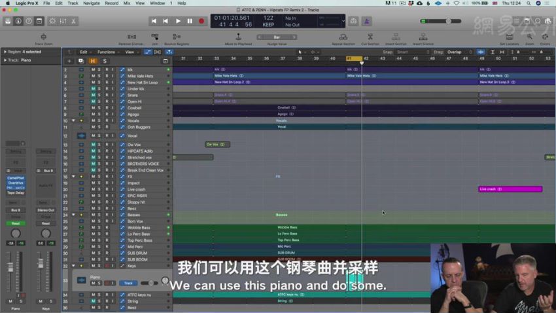
Task: Toggle Show Automation button
Action: pos(148,52)
